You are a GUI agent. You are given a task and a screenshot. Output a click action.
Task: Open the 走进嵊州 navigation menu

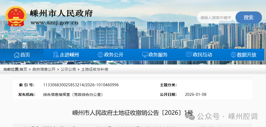pyautogui.click(x=69, y=55)
